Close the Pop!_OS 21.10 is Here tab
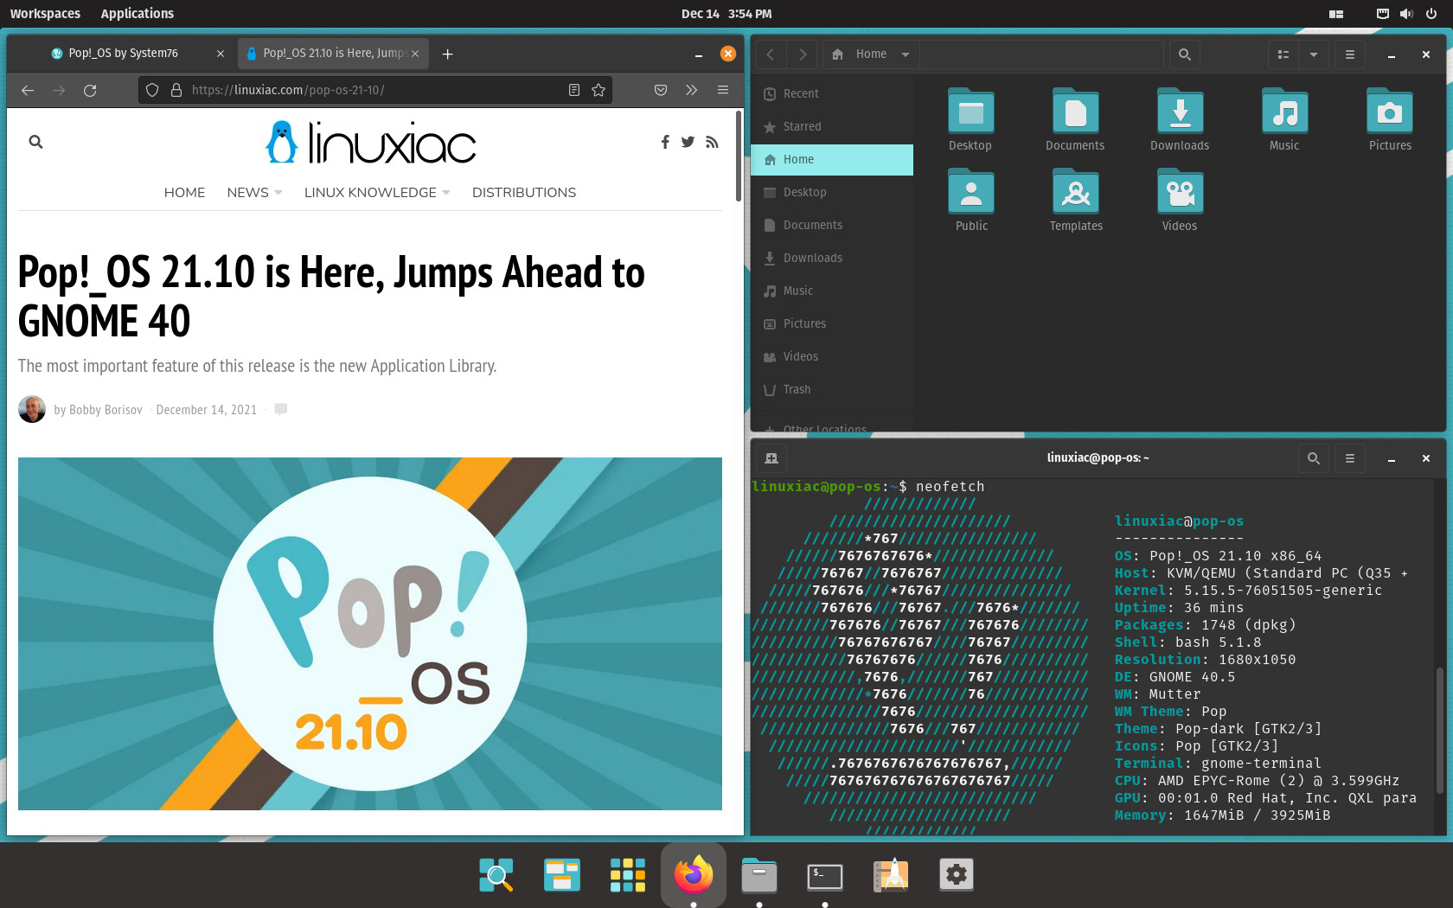The image size is (1453, 908). 415,54
